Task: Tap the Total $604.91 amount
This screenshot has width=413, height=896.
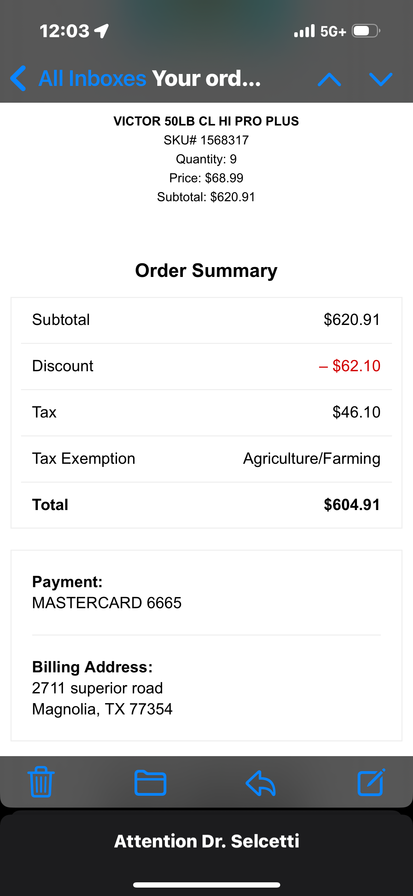Action: point(352,505)
